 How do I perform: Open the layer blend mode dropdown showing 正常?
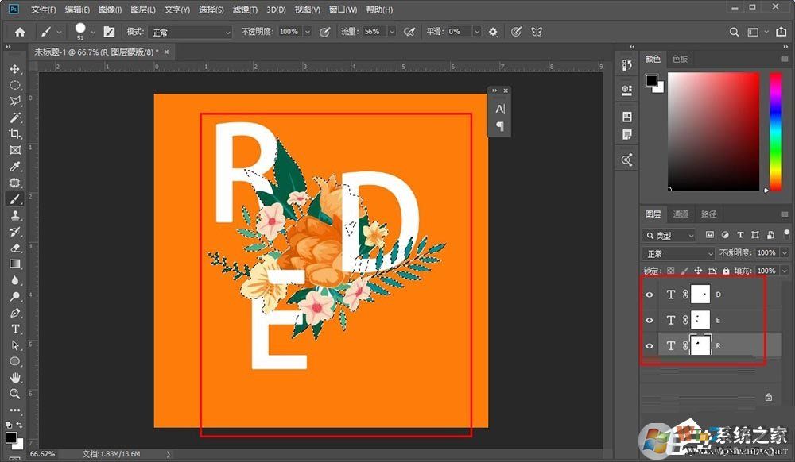(x=677, y=252)
